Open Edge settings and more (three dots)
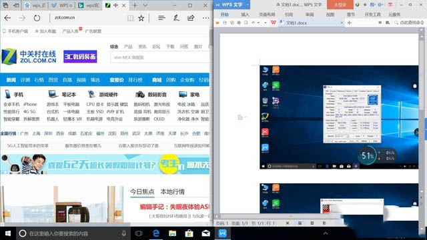The image size is (427, 240). point(206,18)
